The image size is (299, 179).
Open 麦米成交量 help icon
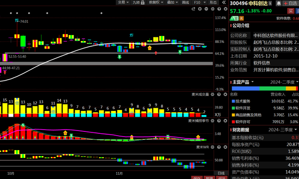tap(219, 94)
